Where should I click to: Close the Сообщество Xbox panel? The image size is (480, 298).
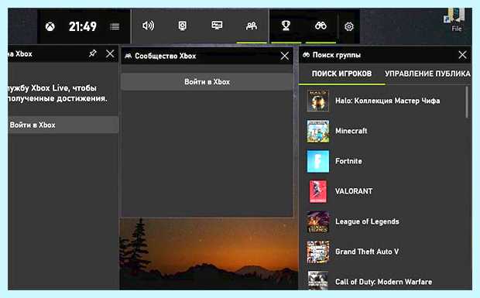[x=285, y=56]
